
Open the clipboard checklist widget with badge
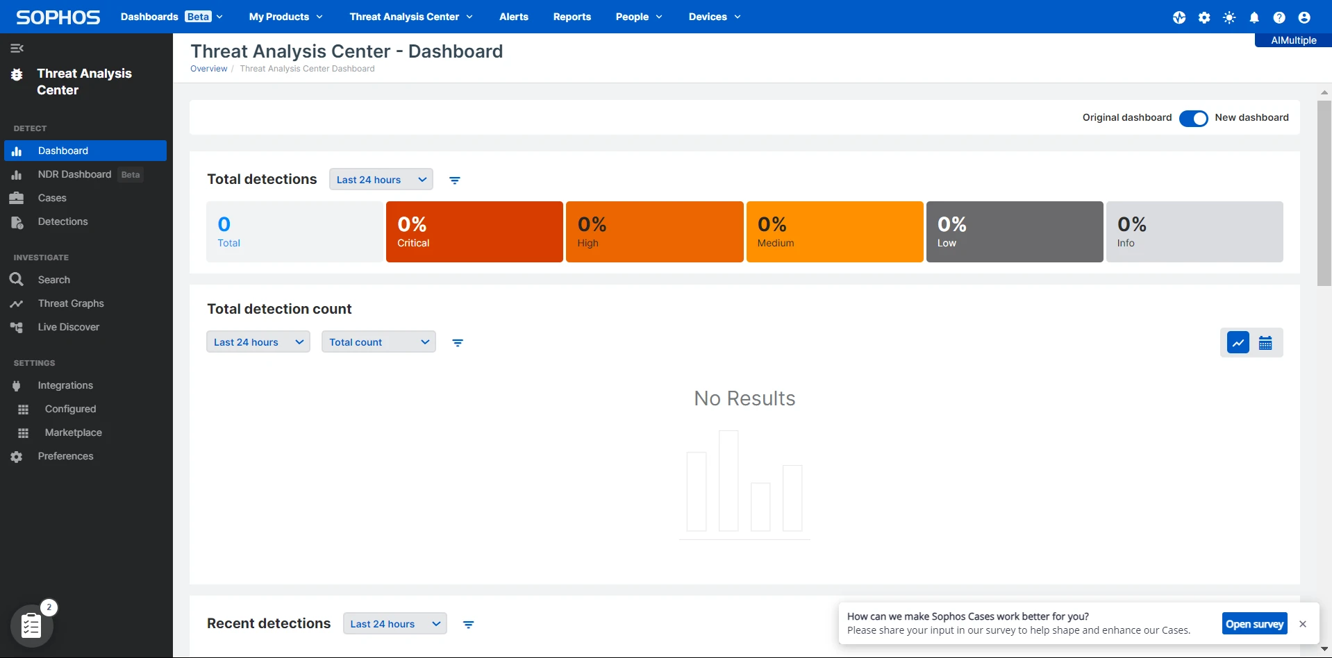pyautogui.click(x=32, y=625)
